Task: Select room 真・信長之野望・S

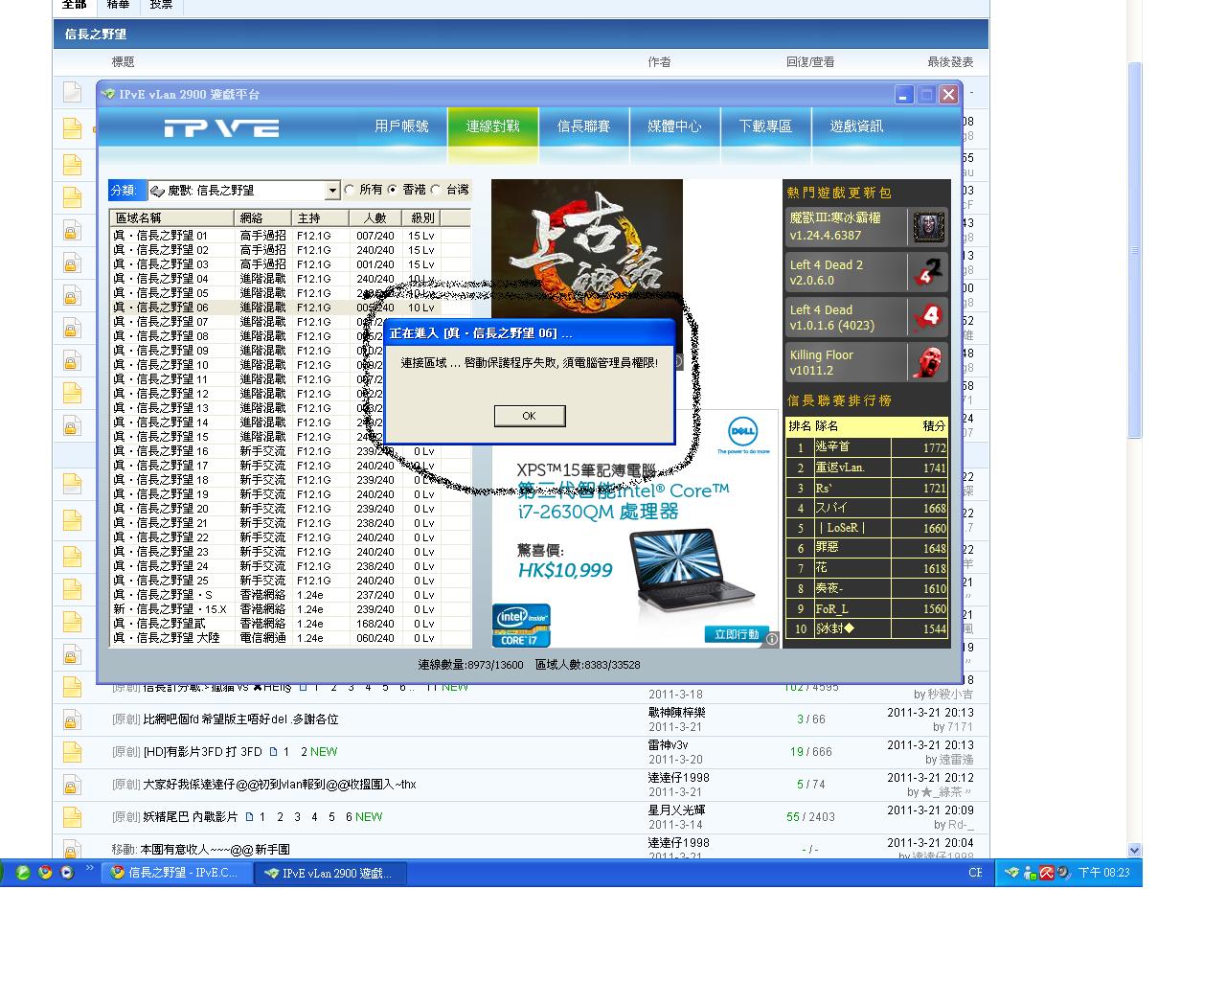Action: [x=291, y=595]
